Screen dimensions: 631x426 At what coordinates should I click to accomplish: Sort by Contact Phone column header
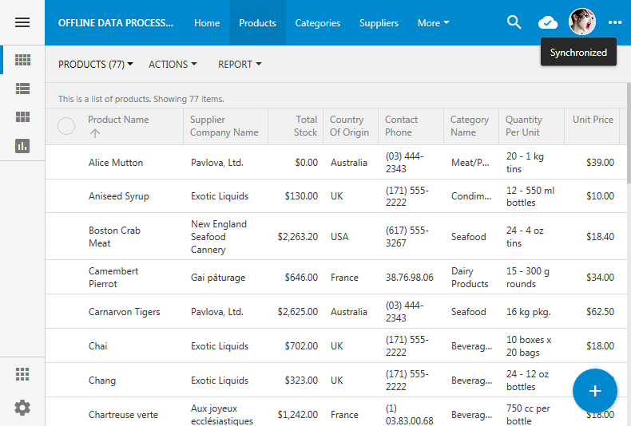[401, 126]
